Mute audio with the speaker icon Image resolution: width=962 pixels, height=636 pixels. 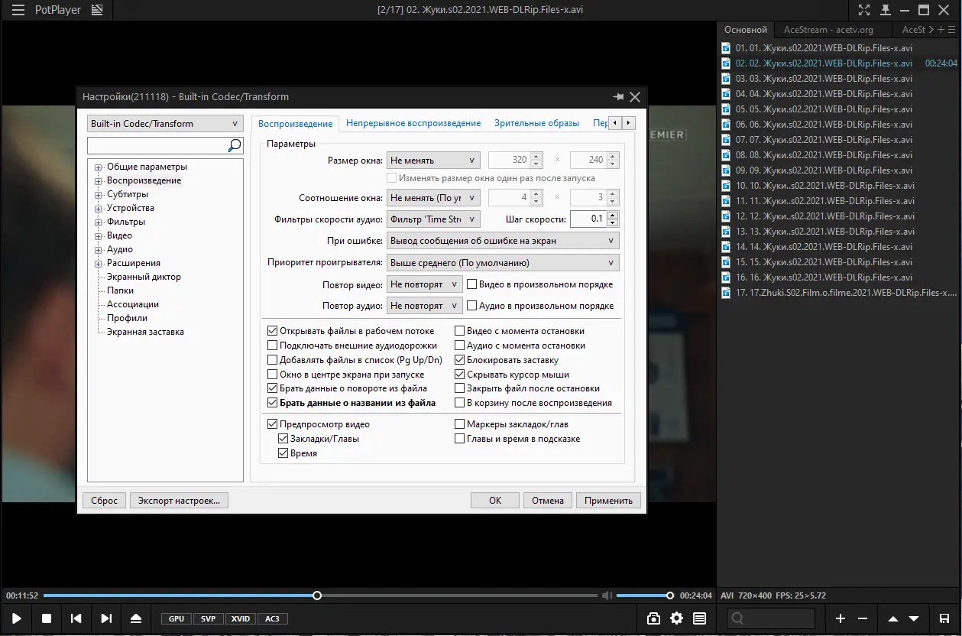[607, 595]
